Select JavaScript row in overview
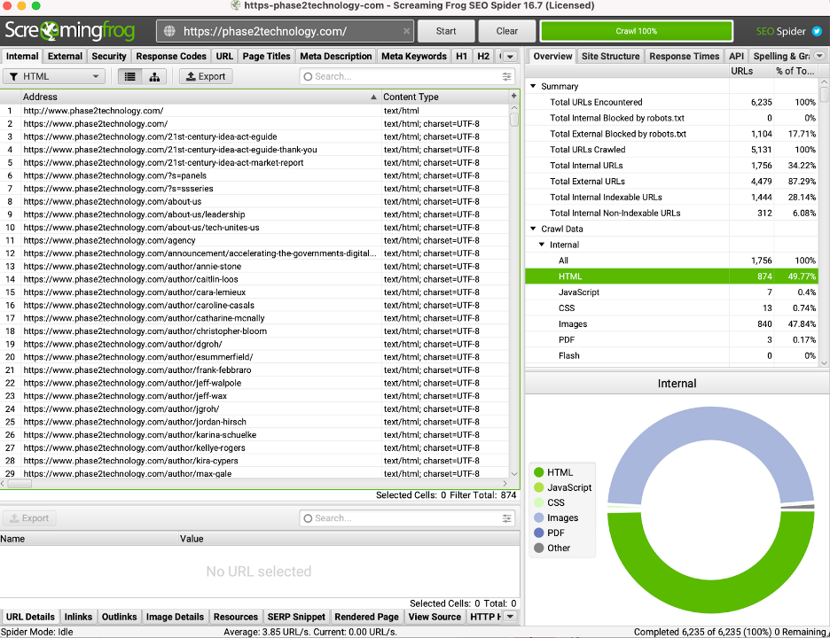This screenshot has width=830, height=638. point(671,292)
